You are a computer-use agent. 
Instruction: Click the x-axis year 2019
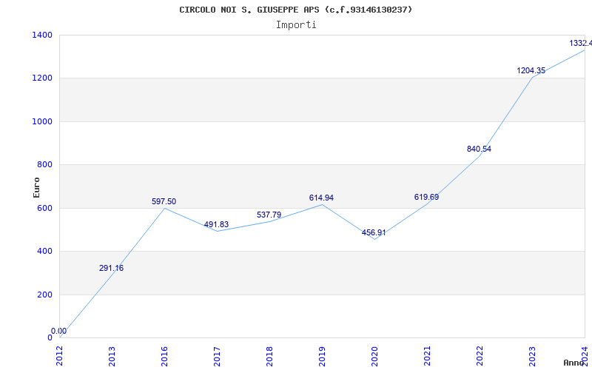[x=322, y=356]
